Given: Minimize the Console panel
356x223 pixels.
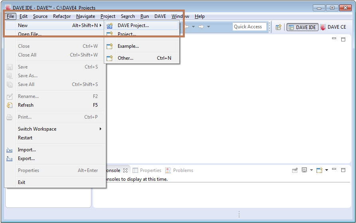Looking at the screenshot, I should 334,169.
